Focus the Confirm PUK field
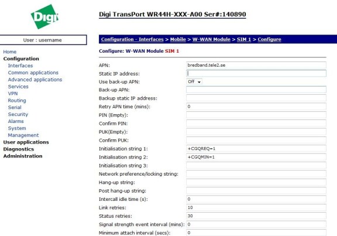 (256, 140)
